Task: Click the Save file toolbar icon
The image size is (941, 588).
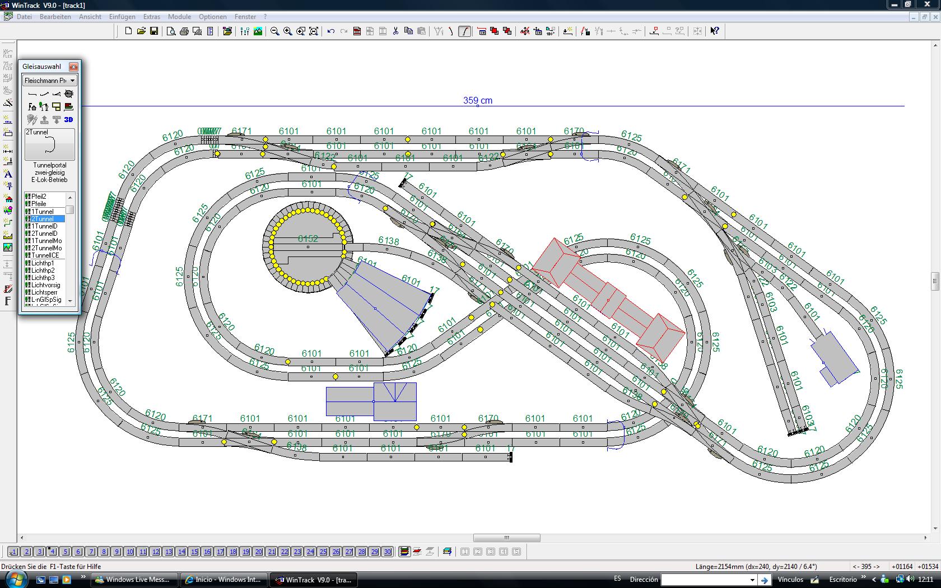Action: pos(154,31)
